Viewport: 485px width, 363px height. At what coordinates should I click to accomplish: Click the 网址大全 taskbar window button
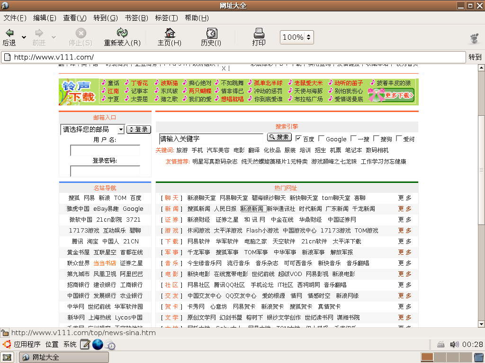[64, 357]
